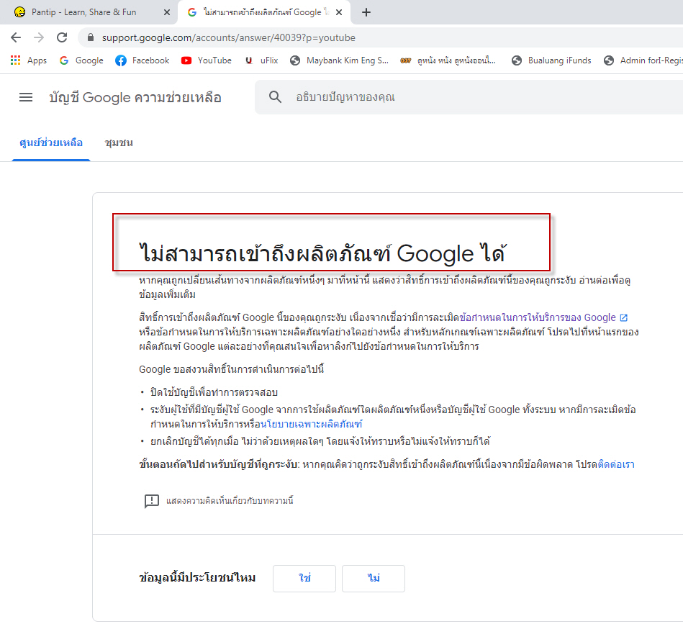683x624 pixels.
Task: Open the Facebook bookmark
Action: [x=142, y=60]
